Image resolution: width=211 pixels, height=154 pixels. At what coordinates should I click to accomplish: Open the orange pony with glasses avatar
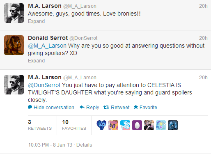[x=113, y=125]
